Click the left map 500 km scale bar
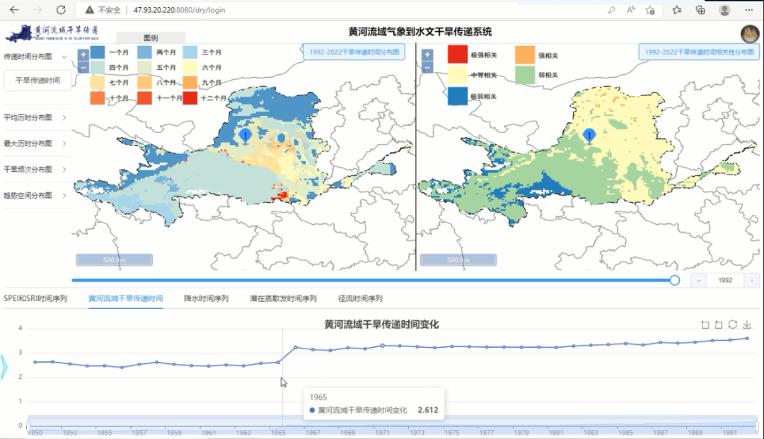The height and width of the screenshot is (439, 764). click(x=115, y=260)
